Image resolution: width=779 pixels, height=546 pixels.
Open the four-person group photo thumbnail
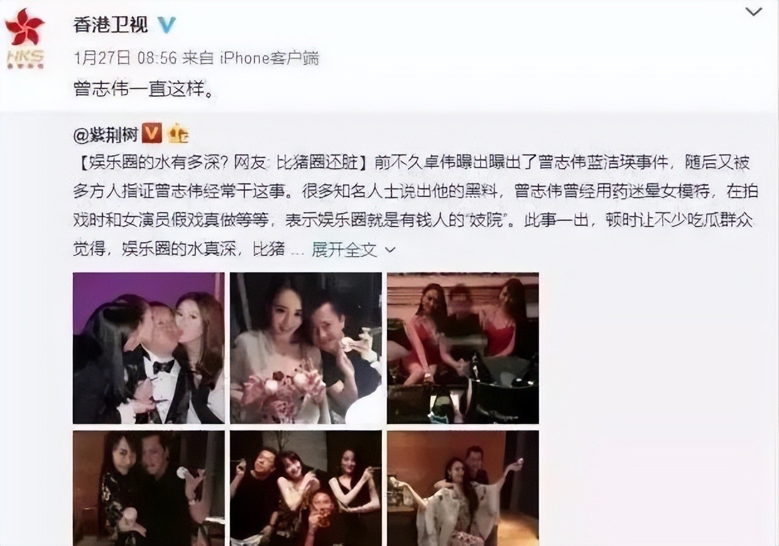[305, 488]
